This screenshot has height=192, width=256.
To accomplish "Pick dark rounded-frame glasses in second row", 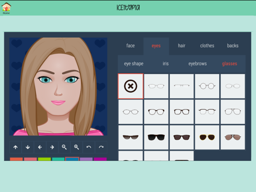I will coord(156,112).
